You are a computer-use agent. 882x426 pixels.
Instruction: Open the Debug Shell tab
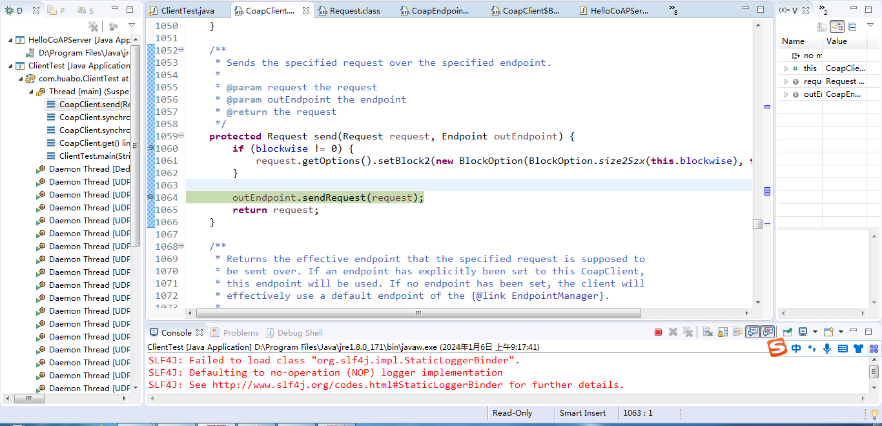tap(294, 332)
